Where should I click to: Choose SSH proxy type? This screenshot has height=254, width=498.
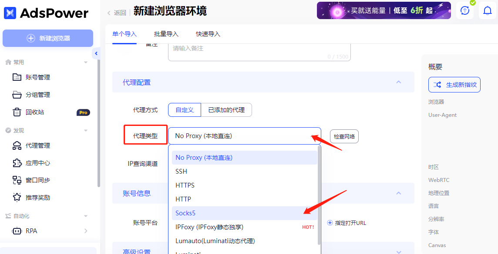tap(244, 172)
